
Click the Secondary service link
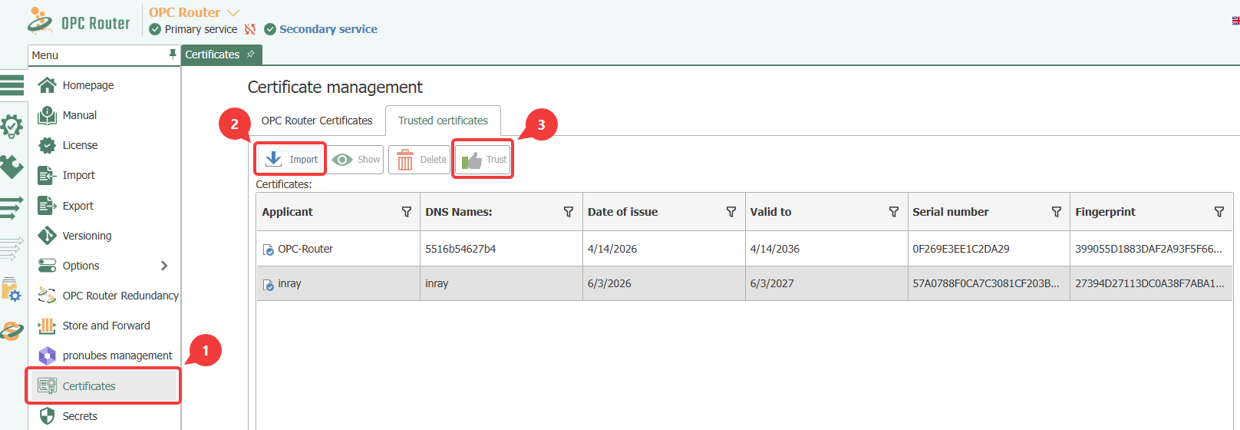[x=328, y=29]
